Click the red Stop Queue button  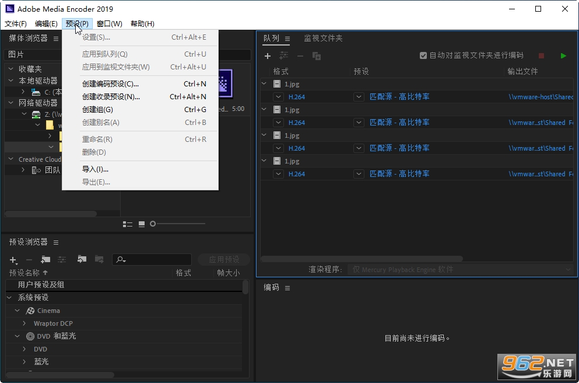(x=541, y=55)
